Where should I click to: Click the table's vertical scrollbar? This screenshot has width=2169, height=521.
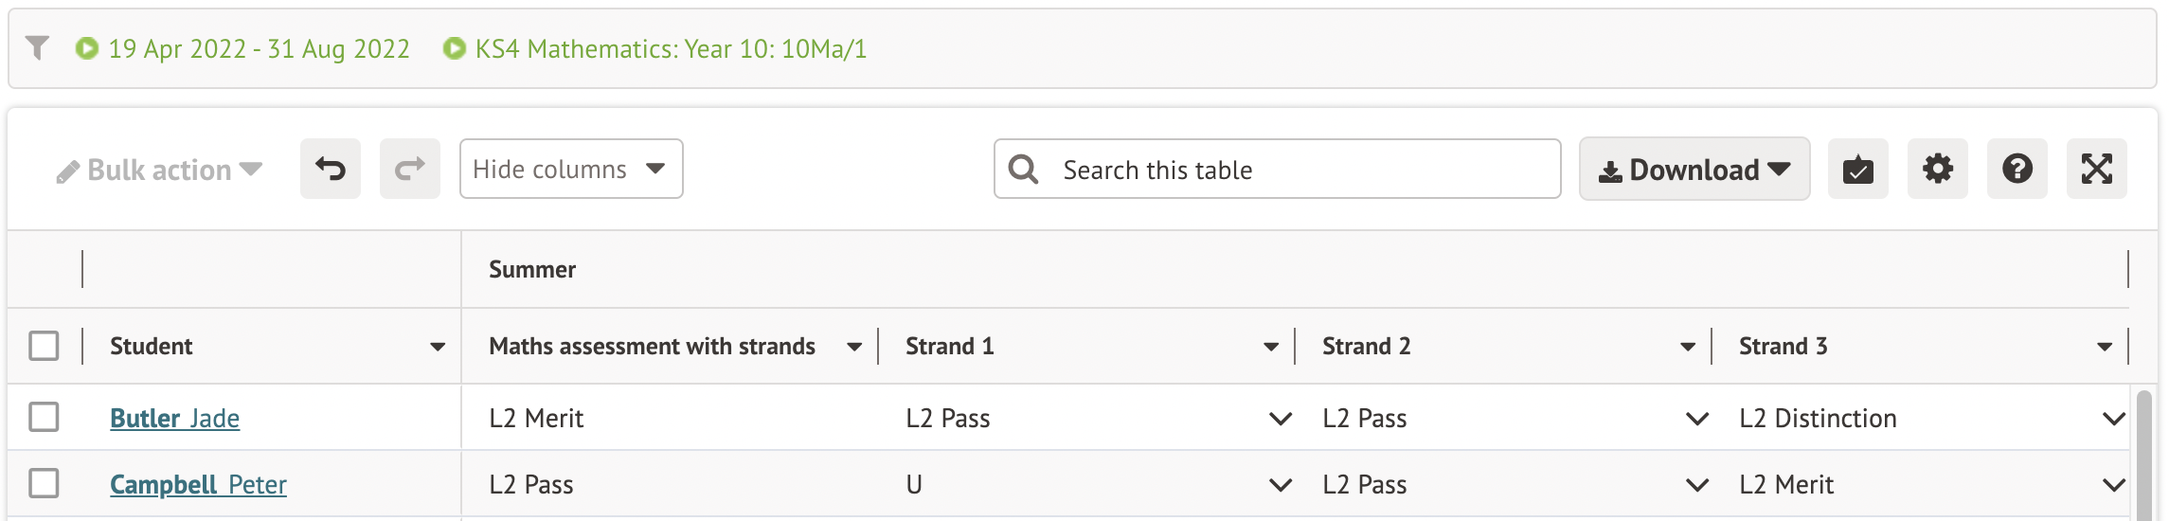(2144, 455)
